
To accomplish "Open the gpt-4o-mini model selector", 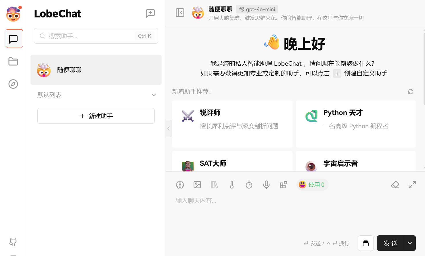I will (x=257, y=9).
